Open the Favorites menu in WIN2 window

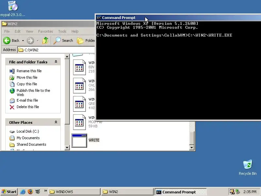[45, 31]
